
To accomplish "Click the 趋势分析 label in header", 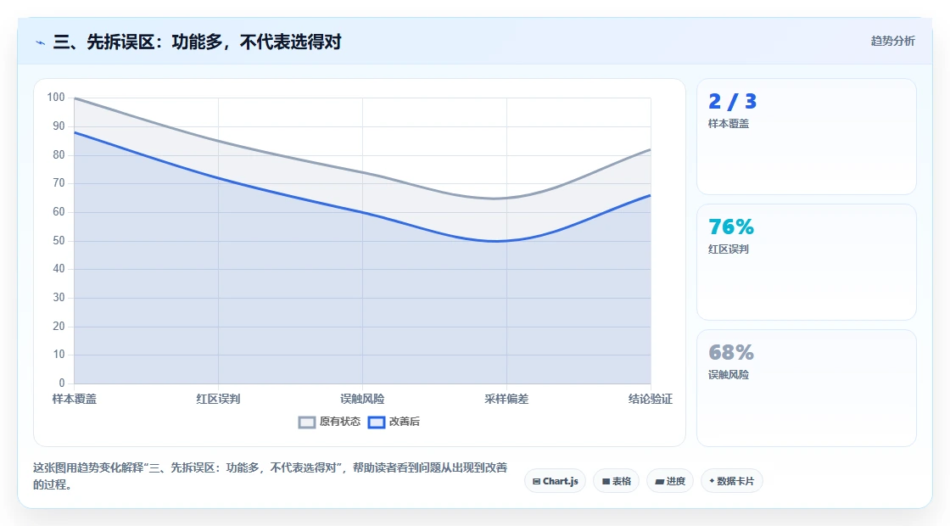I will [892, 42].
